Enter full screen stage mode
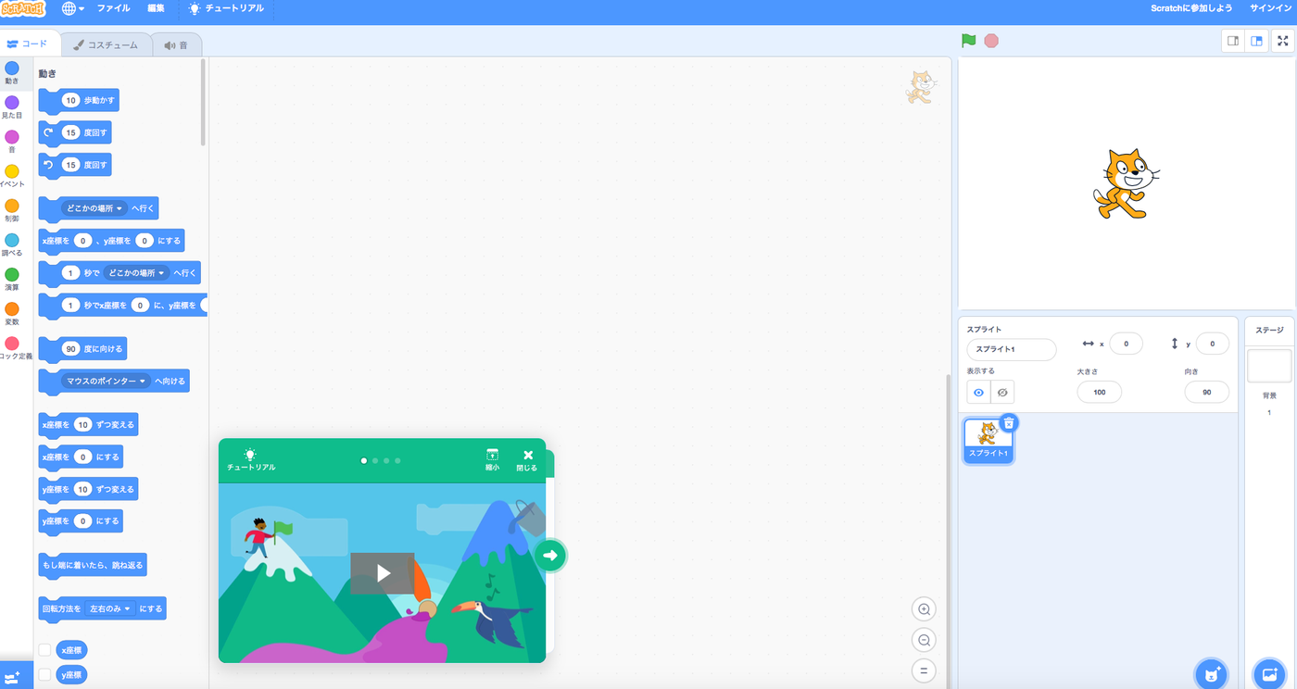This screenshot has width=1297, height=689. 1283,41
